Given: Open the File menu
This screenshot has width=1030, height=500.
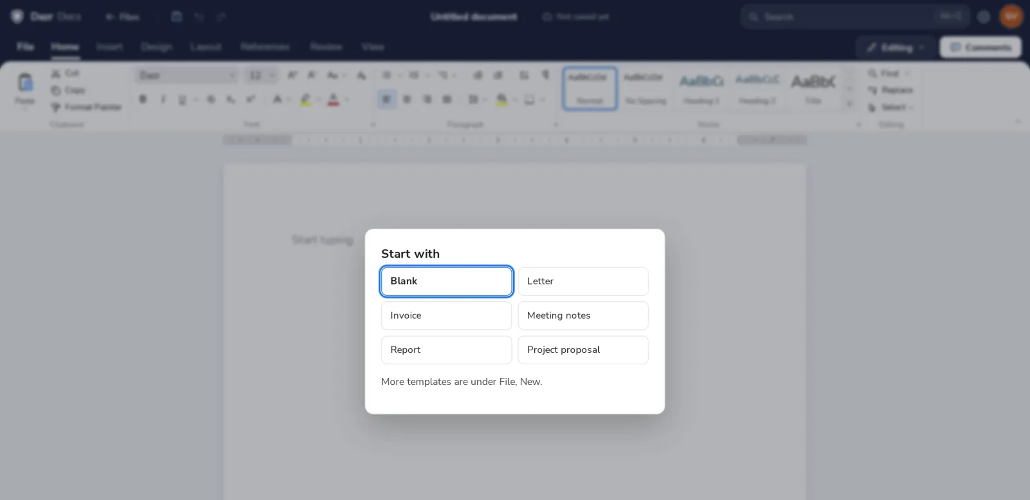Looking at the screenshot, I should coord(25,47).
